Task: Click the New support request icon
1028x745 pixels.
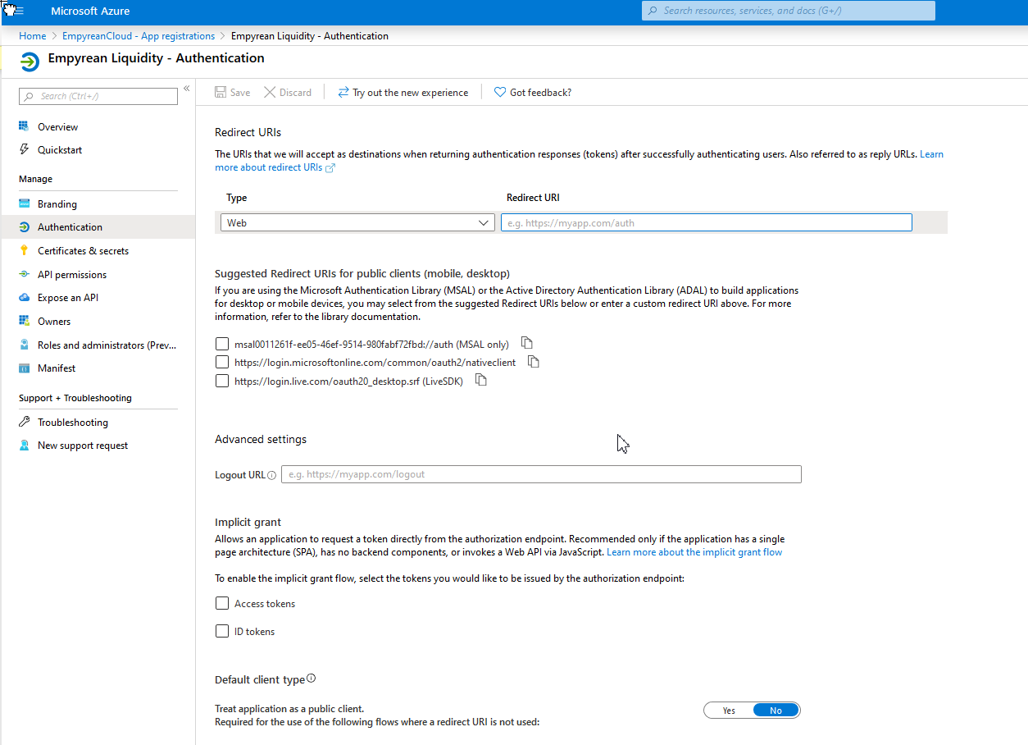Action: pos(24,446)
